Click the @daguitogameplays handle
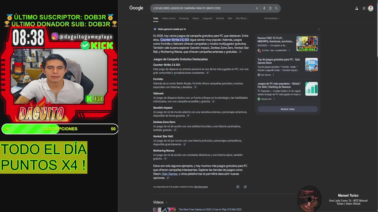Screen dimensions: 378x212 pos(86,37)
